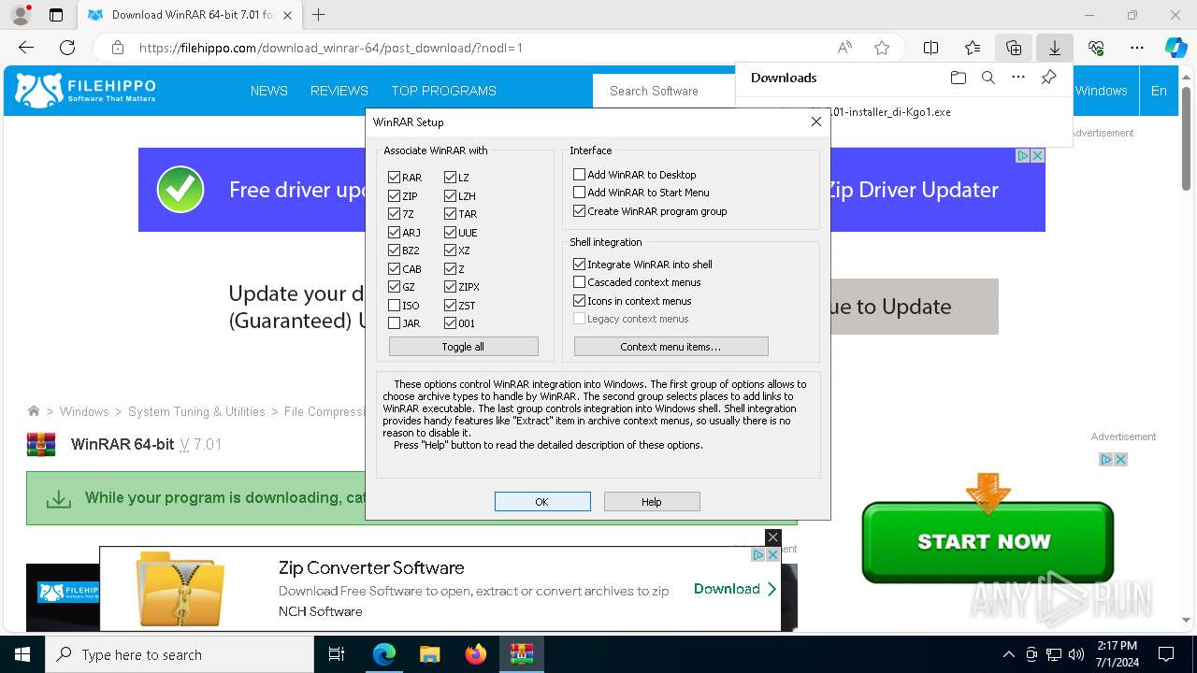
Task: Uncheck the RAR association checkbox
Action: pyautogui.click(x=394, y=177)
